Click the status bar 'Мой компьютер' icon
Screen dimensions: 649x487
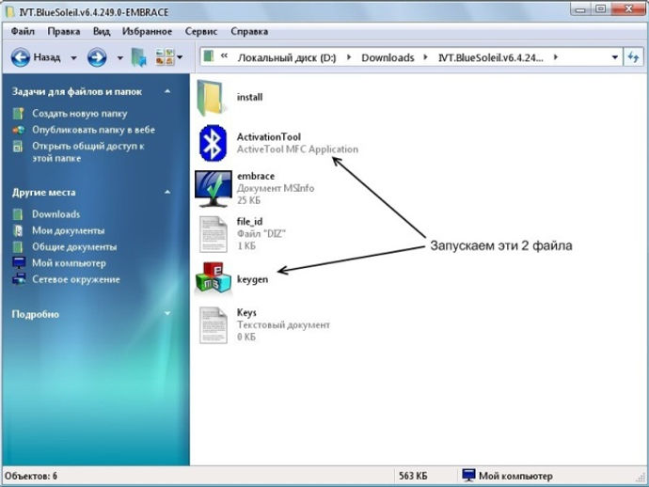468,476
